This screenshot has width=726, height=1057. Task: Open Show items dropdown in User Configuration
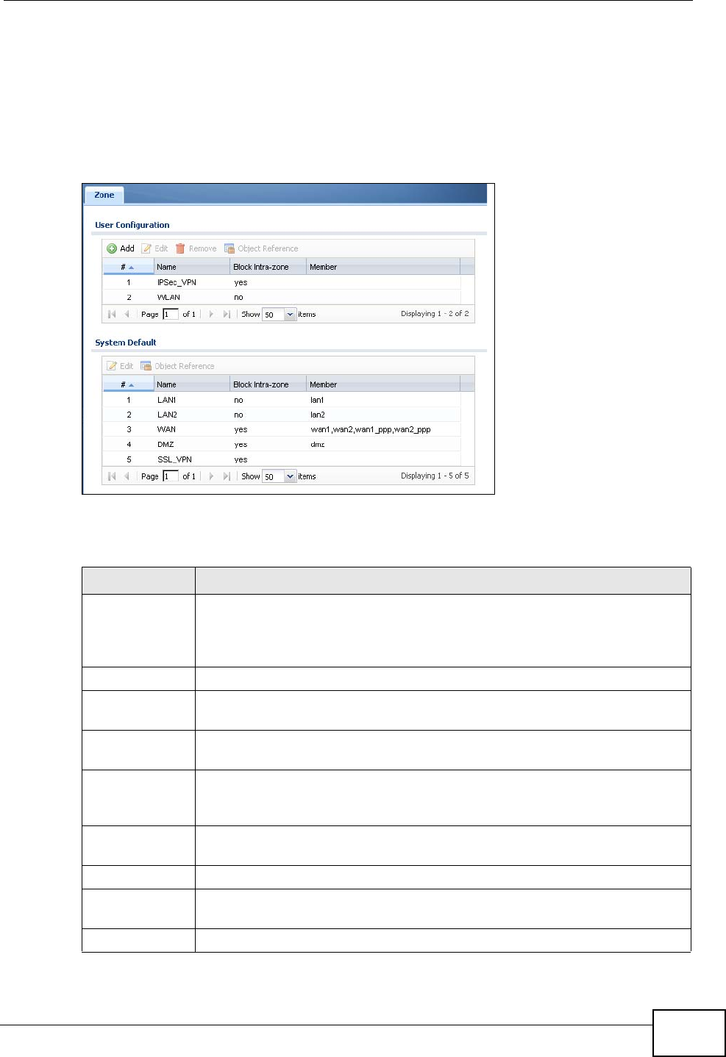pos(290,314)
